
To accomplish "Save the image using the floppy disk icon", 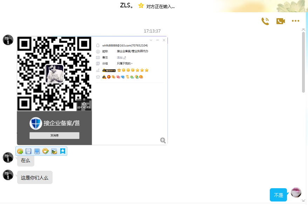I will tap(28, 151).
